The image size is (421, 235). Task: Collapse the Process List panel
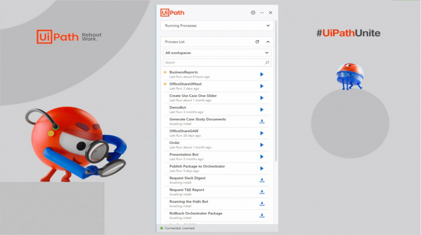point(268,41)
